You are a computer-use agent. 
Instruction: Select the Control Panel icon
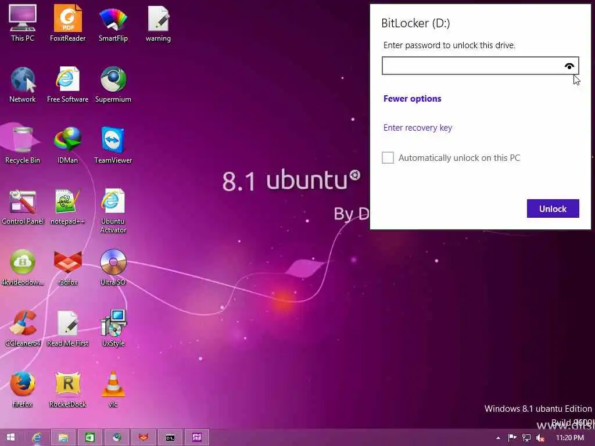(23, 206)
